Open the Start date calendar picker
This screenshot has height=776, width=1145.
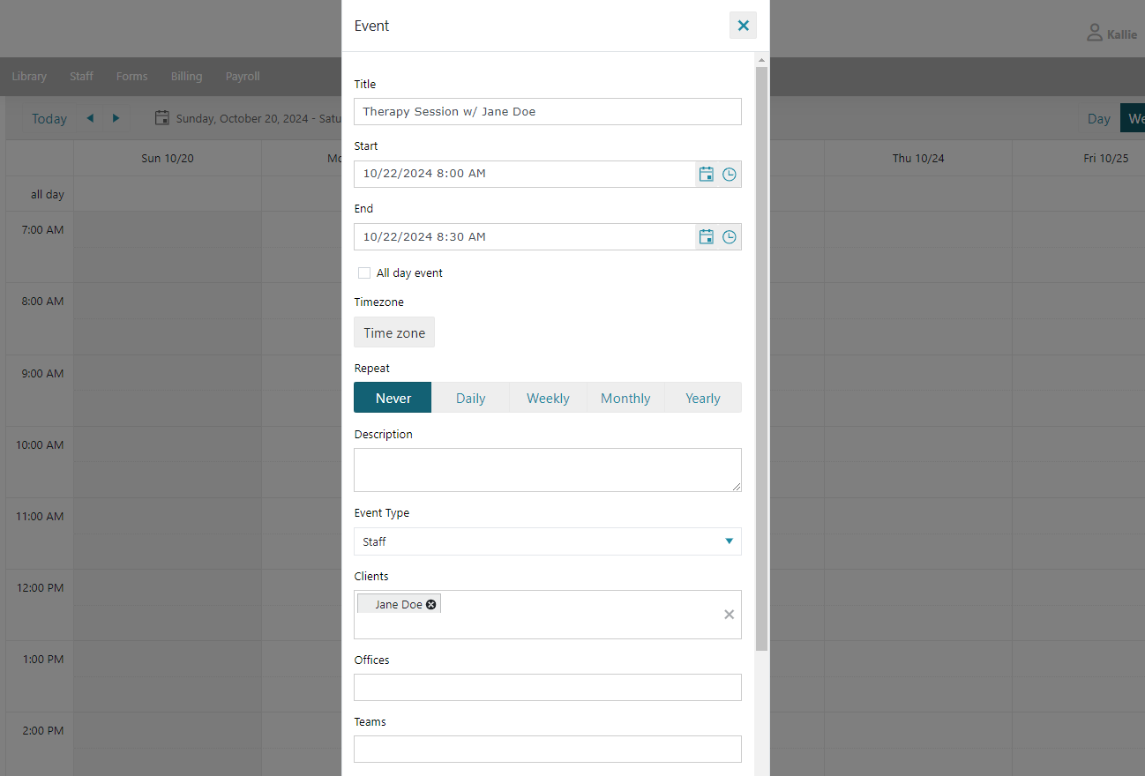tap(706, 175)
